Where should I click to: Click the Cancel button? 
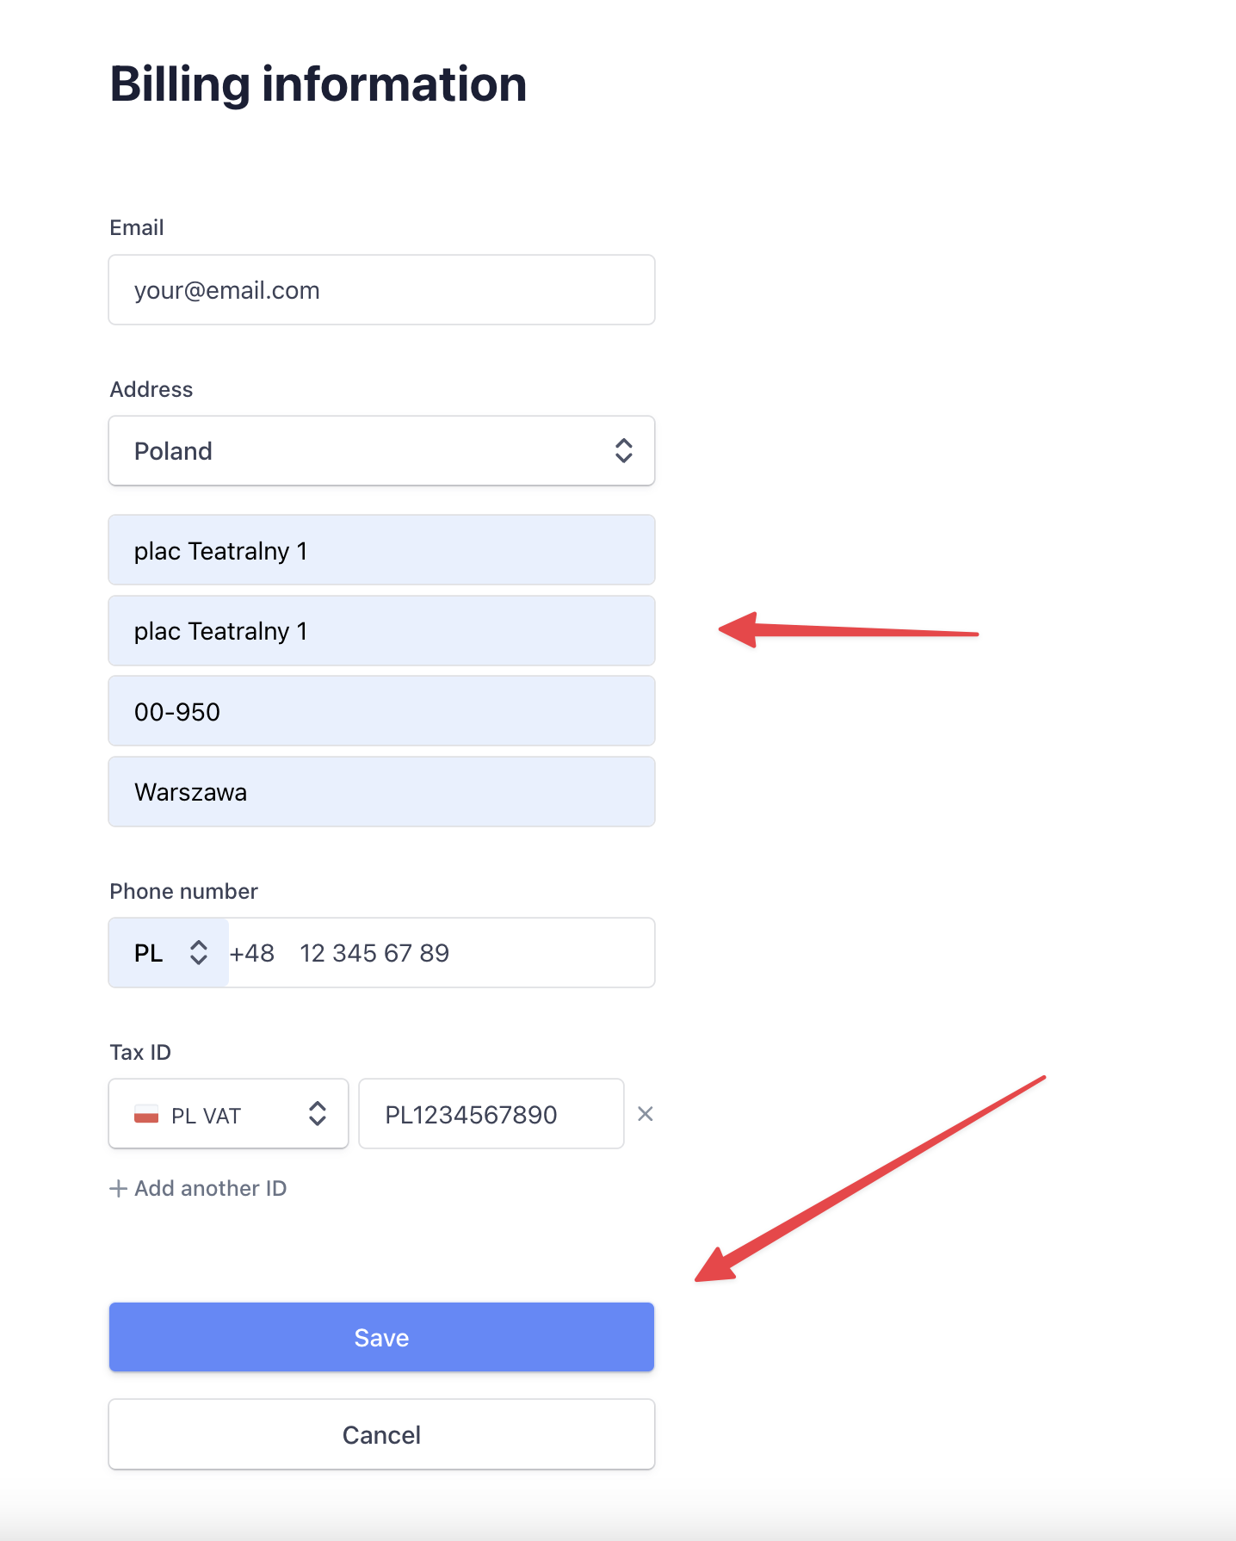381,1434
